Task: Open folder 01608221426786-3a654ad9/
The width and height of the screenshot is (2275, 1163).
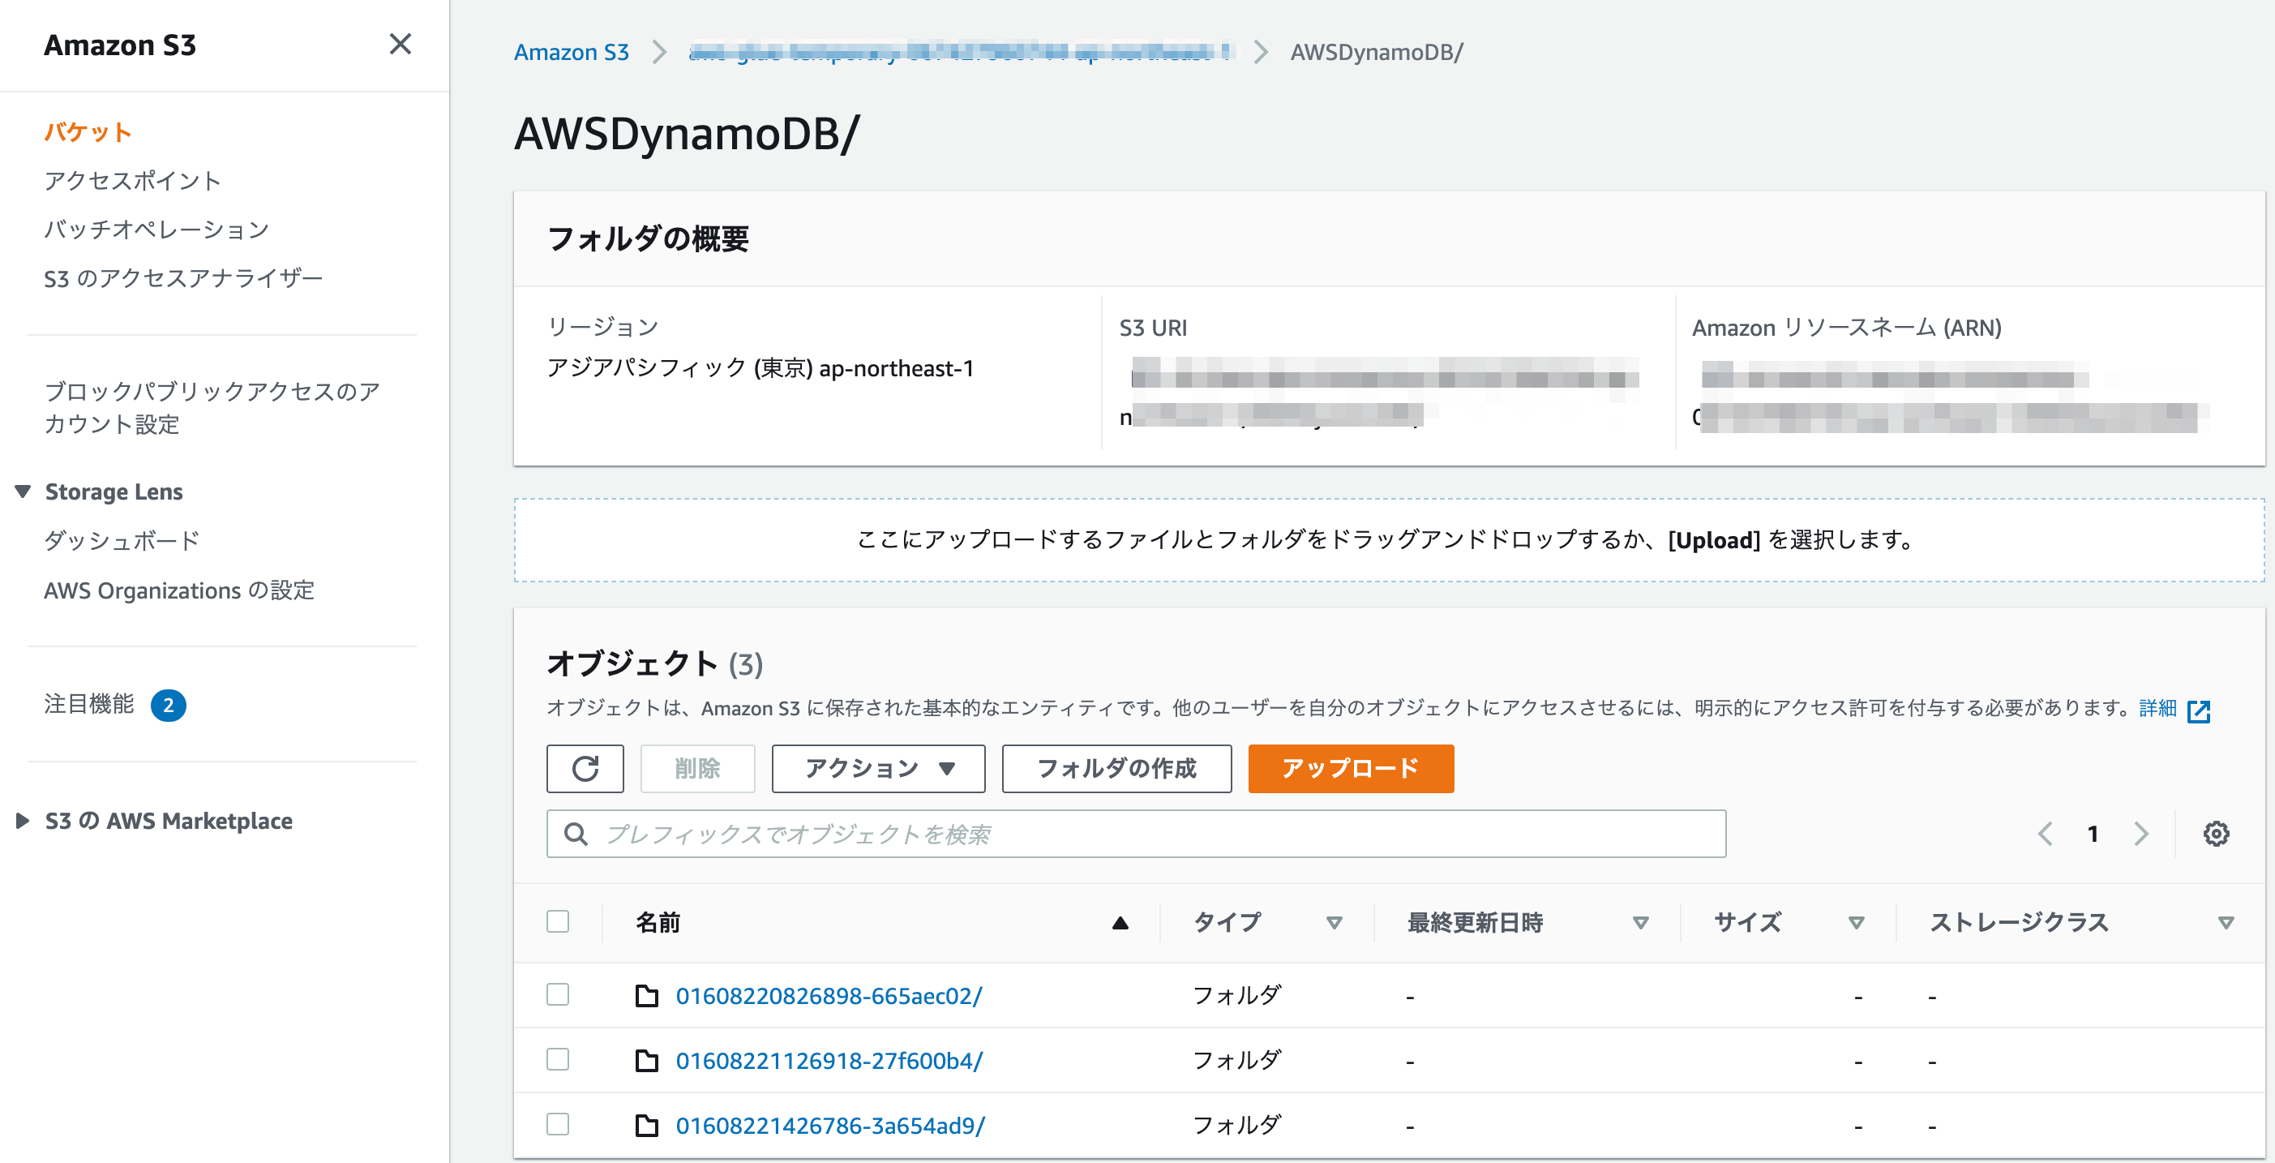Action: 829,1125
